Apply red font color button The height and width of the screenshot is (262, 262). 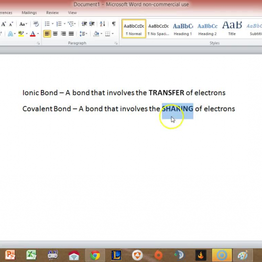pos(32,34)
